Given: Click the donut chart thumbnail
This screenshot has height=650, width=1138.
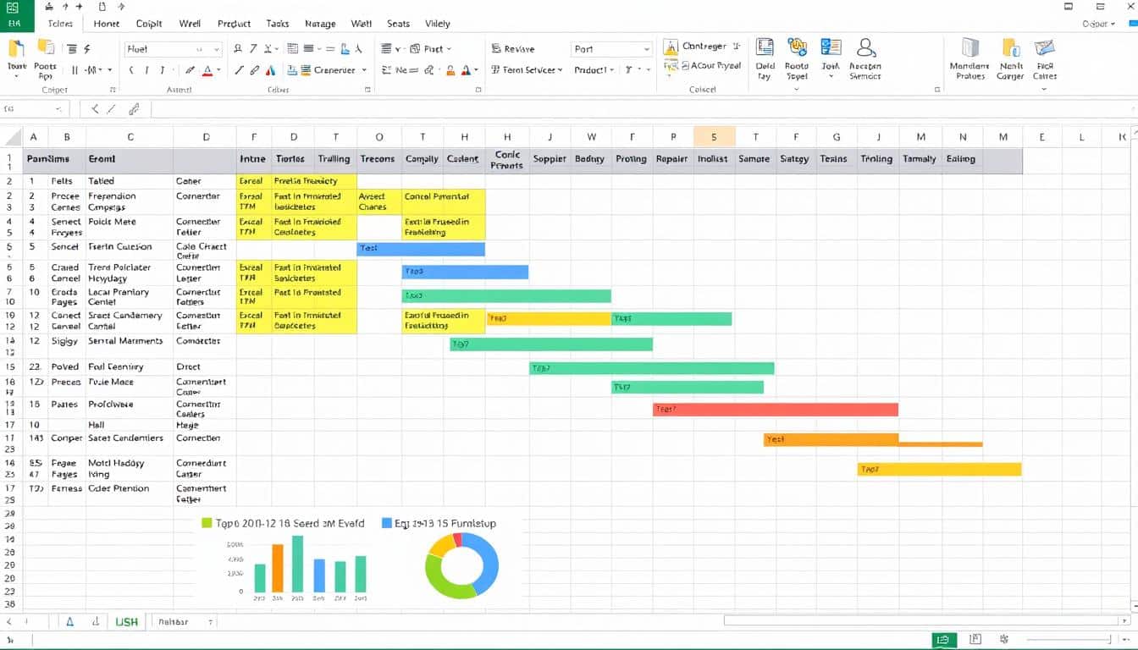Looking at the screenshot, I should pyautogui.click(x=461, y=566).
